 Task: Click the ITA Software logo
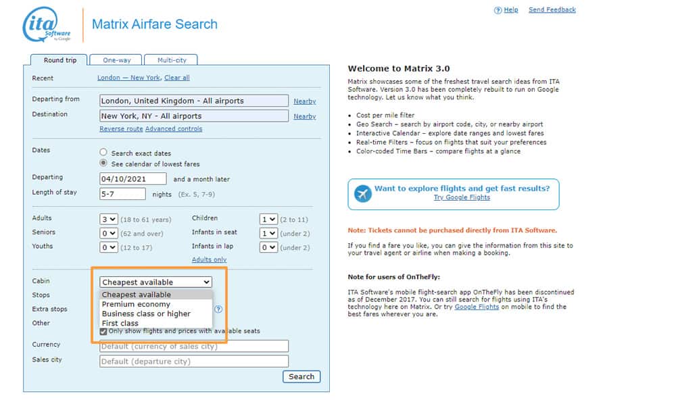coord(47,24)
